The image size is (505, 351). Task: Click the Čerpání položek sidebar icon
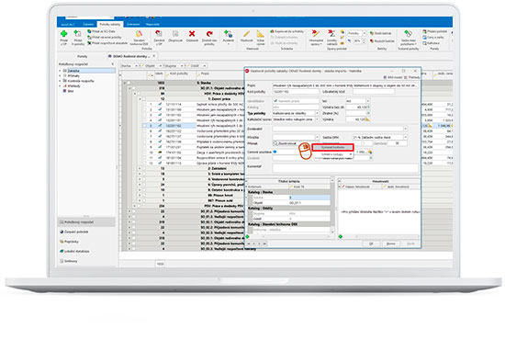62,232
